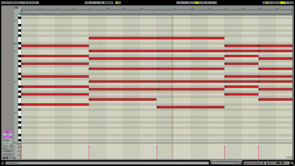Screen dimensions: 295x166
Task: Select the D2 bass note in bar 3
Action: tap(190, 107)
